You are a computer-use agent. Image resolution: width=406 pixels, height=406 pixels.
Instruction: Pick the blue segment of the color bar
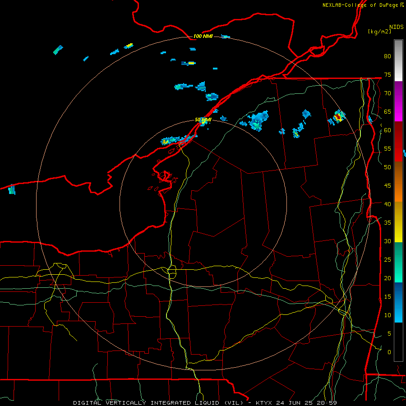click(x=398, y=302)
